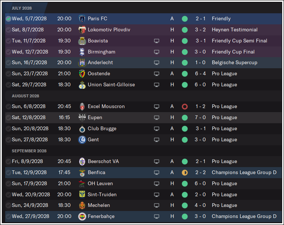The width and height of the screenshot is (284, 225).
Task: Click TV broadcast icon on Birmingham row
Action: point(157,52)
